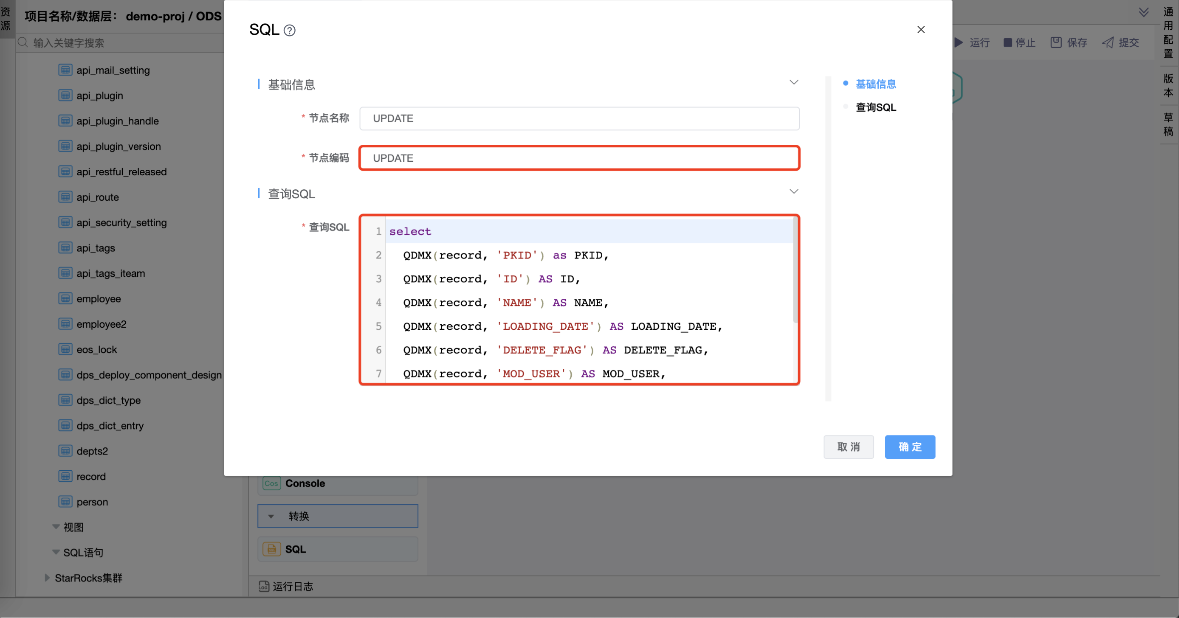Collapse the SQL语句 tree node
Screen dimensions: 1179x618
56,552
